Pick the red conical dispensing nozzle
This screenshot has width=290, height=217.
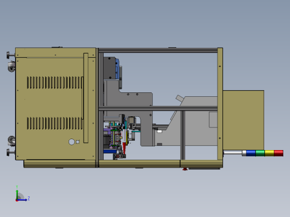[x=124, y=148]
